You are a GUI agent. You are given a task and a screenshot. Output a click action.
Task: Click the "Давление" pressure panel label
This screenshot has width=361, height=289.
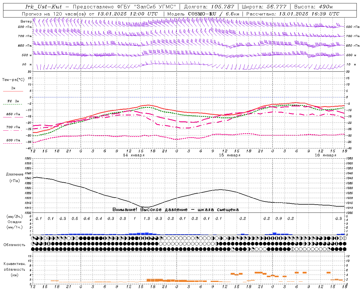click(x=15, y=174)
